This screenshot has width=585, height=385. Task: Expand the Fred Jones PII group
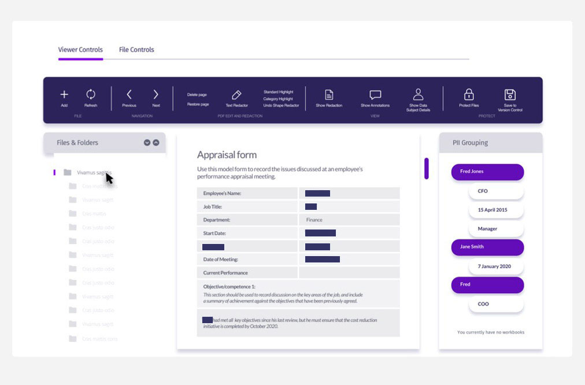click(487, 172)
